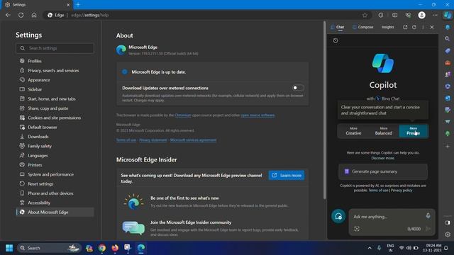The height and width of the screenshot is (255, 454).
Task: Click Generate page summary suggestion
Action: tap(383, 171)
